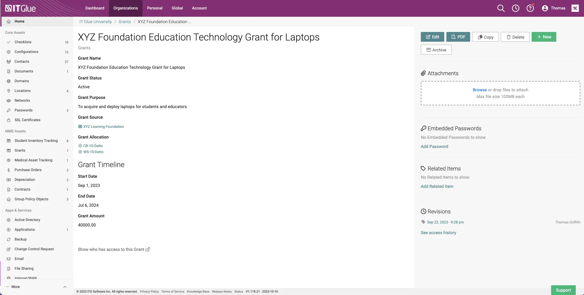Open the XYZ Learning Foundation link
Image resolution: width=584 pixels, height=295 pixels.
pos(104,127)
